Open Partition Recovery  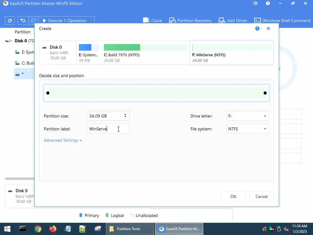pyautogui.click(x=190, y=21)
